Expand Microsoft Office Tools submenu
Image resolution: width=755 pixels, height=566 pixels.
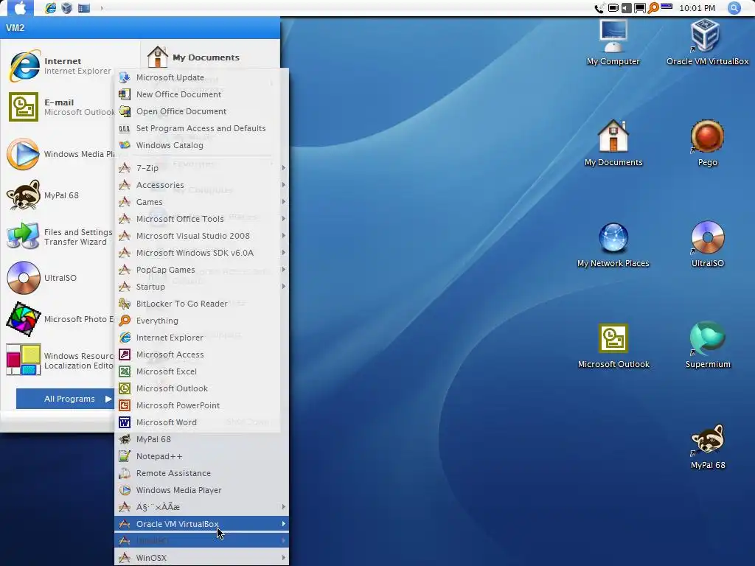201,219
